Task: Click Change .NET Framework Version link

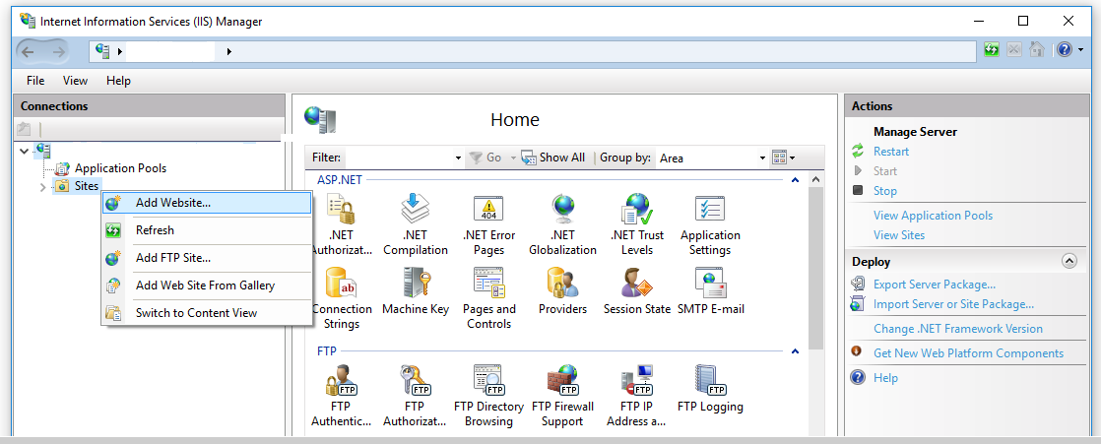Action: tap(958, 329)
